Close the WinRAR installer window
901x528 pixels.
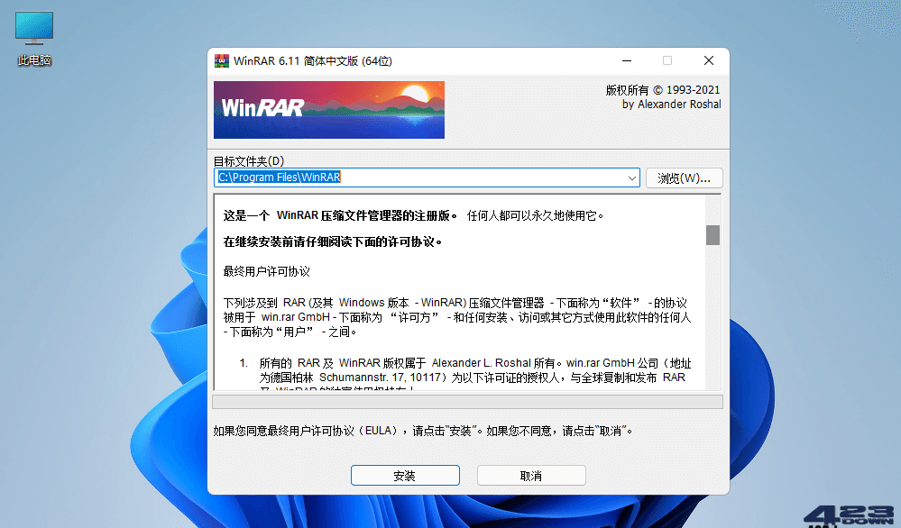pos(709,61)
